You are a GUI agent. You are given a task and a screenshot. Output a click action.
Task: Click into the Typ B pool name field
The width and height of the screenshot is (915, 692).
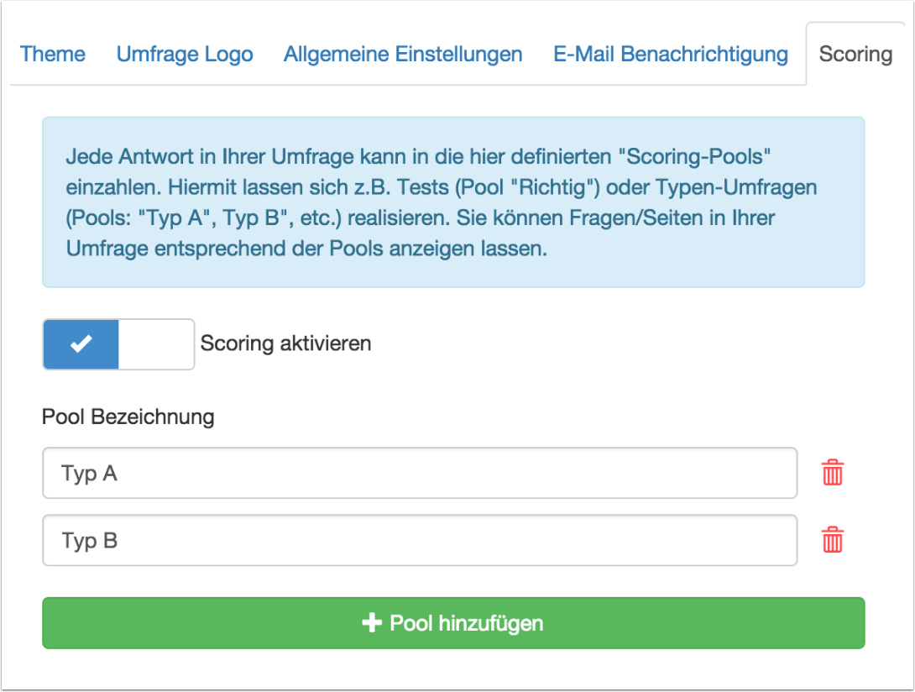[419, 540]
